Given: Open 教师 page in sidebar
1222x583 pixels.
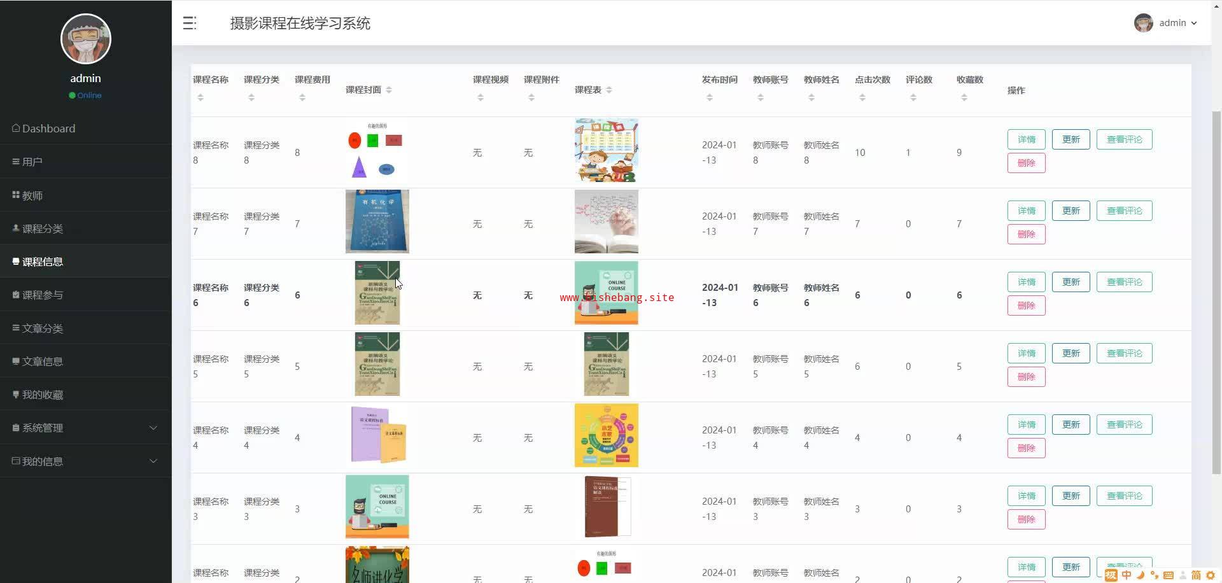Looking at the screenshot, I should (86, 195).
